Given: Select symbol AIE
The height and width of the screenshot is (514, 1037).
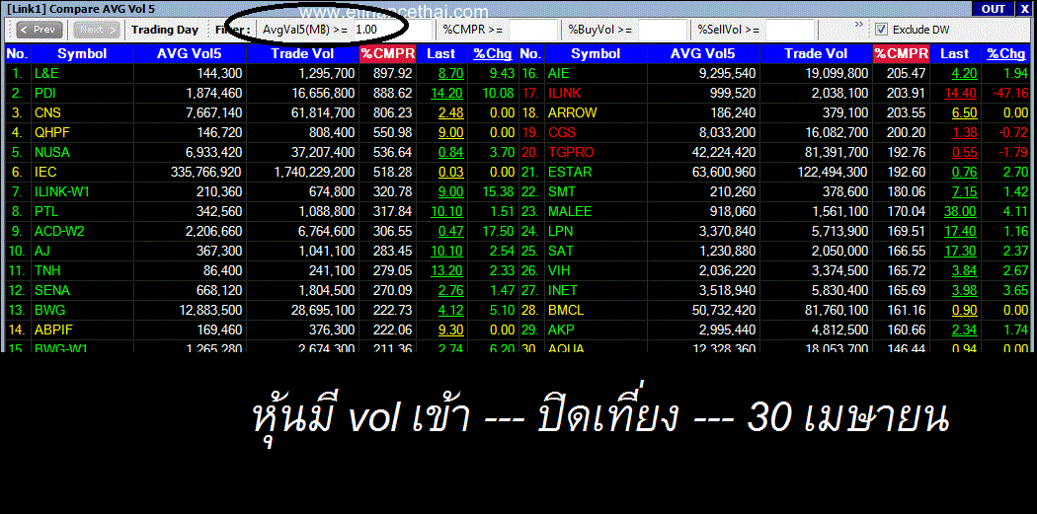Looking at the screenshot, I should click(x=558, y=73).
